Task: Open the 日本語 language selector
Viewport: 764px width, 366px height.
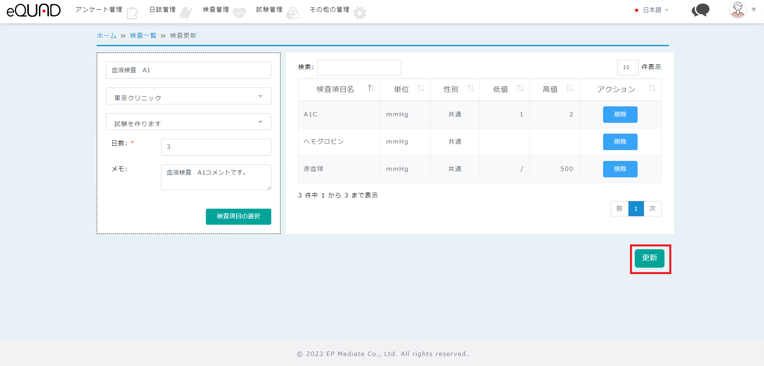Action: click(652, 10)
